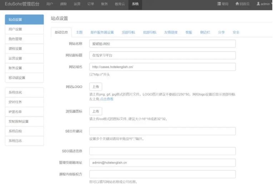Switch to the 邮件服务器设置 tab

102,32
